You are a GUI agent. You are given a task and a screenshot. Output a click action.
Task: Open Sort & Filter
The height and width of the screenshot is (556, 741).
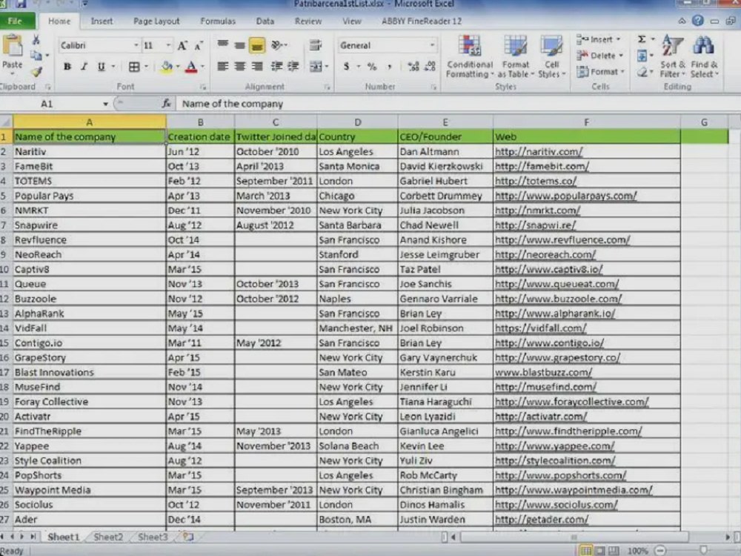pos(673,57)
